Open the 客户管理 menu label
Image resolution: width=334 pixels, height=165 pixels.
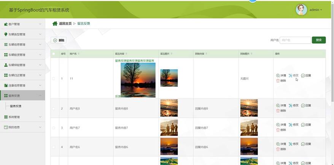[14, 24]
